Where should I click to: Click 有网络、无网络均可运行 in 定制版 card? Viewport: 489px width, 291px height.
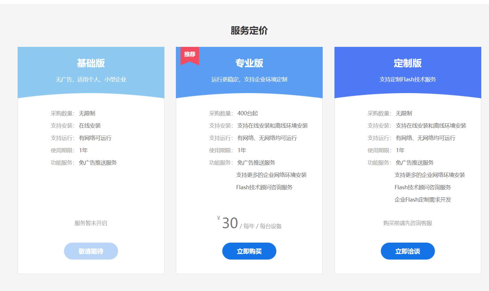coord(426,138)
